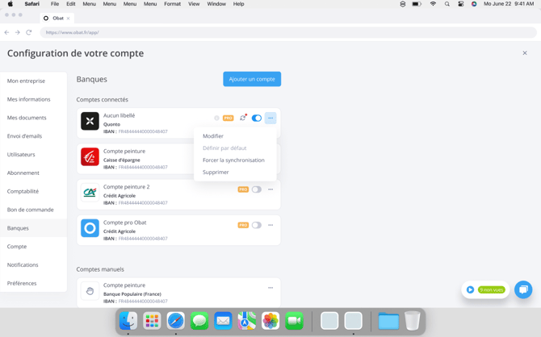
Task: Open the three-dots menu for Compte pro Obat
Action: (x=270, y=225)
